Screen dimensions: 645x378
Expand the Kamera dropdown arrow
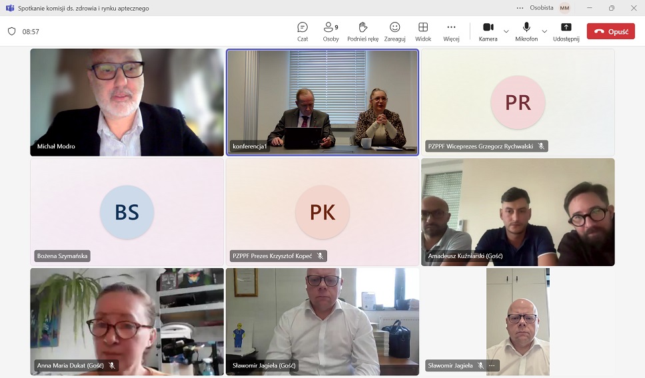(506, 31)
